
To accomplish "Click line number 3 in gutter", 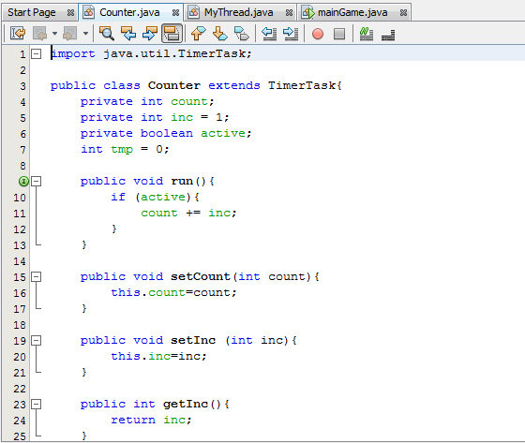I will [22, 86].
